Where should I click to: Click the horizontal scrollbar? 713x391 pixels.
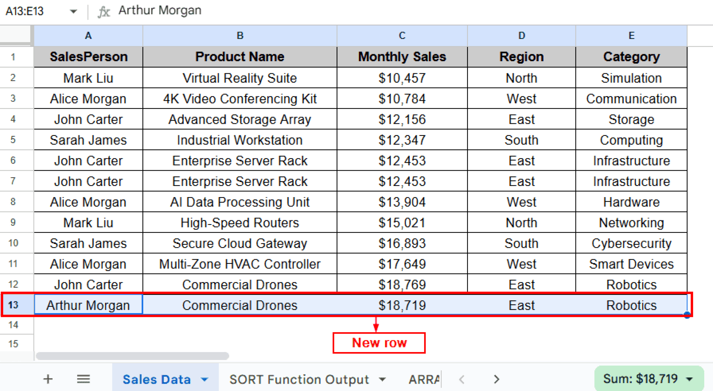point(132,356)
